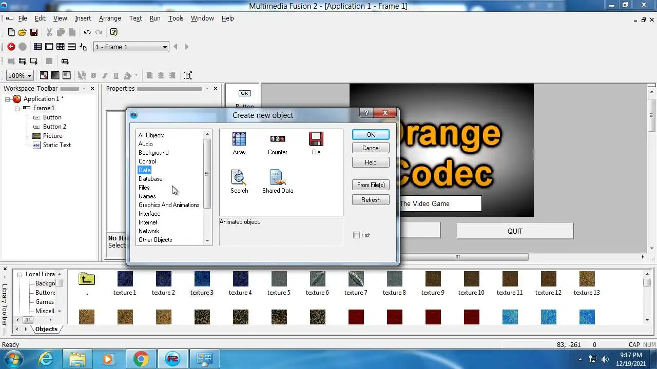The width and height of the screenshot is (657, 369).
Task: Open the Event Editor grid icon
Action: pyautogui.click(x=61, y=47)
